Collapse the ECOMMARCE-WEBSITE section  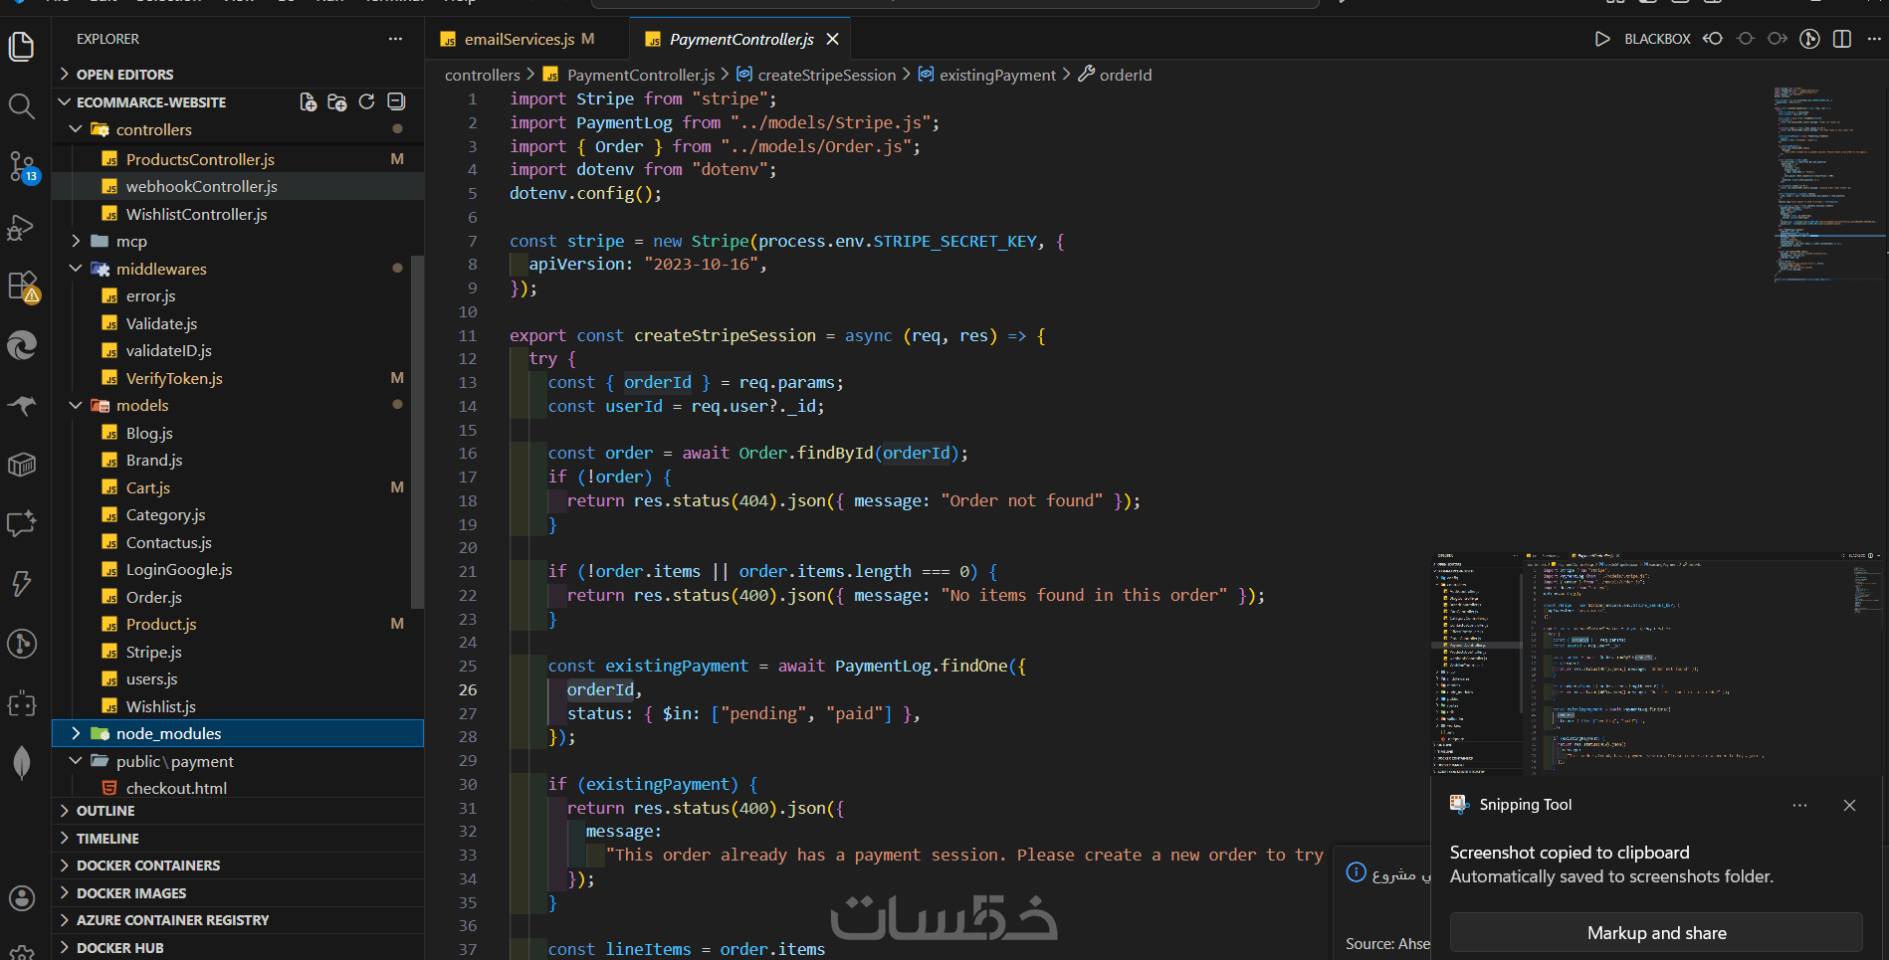151,102
